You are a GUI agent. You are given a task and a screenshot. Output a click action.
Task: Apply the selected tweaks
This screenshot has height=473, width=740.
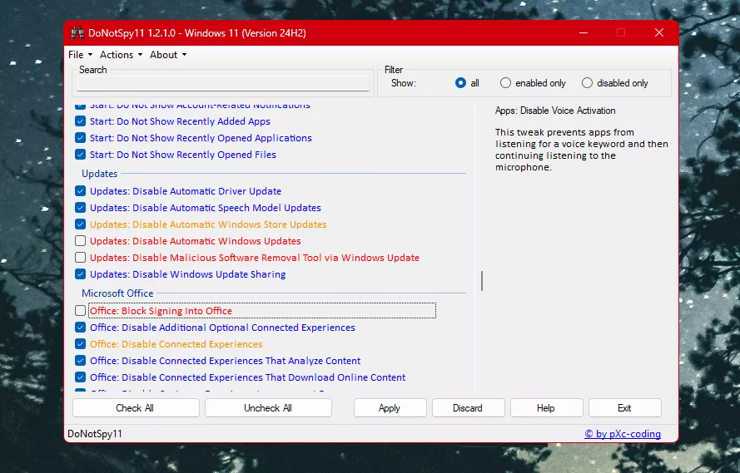click(x=390, y=408)
